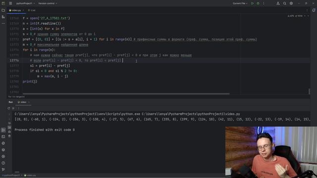Toggle scroll to end of console
The image size is (317, 178).
(9, 128)
